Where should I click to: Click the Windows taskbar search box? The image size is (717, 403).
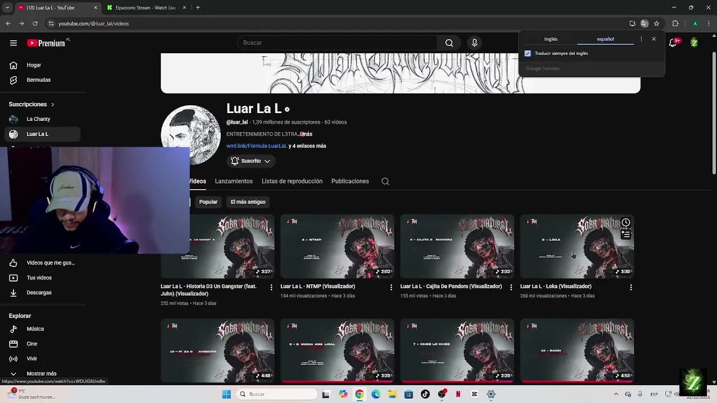[276, 394]
